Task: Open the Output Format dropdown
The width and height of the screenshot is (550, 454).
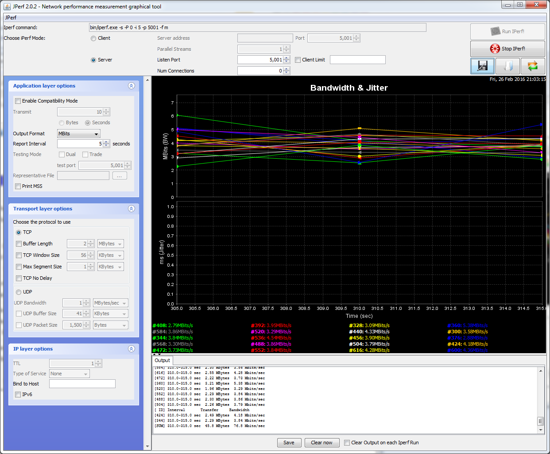Action: coord(79,134)
